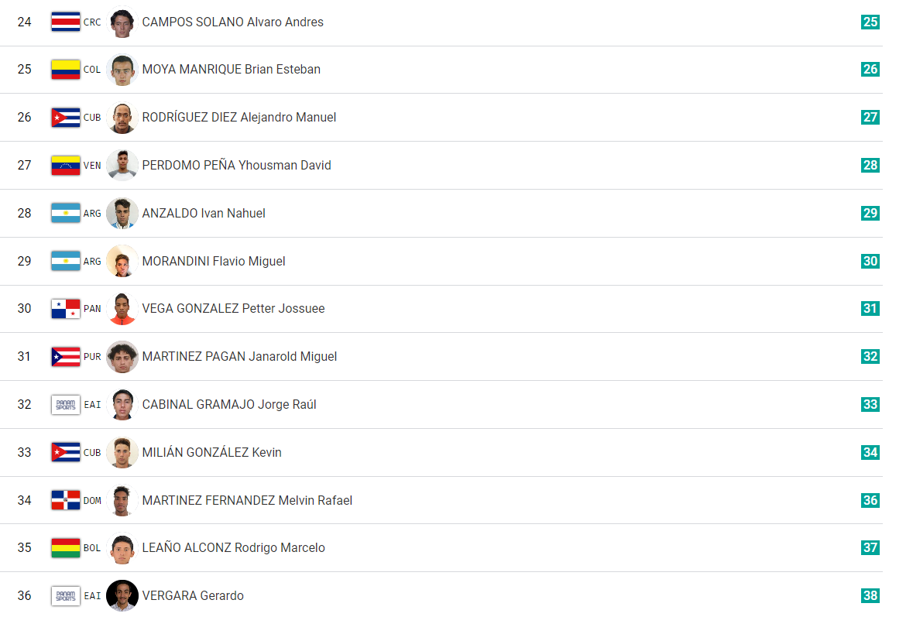Click the Venezuela flag icon
Screen dimensions: 913x617
(65, 166)
